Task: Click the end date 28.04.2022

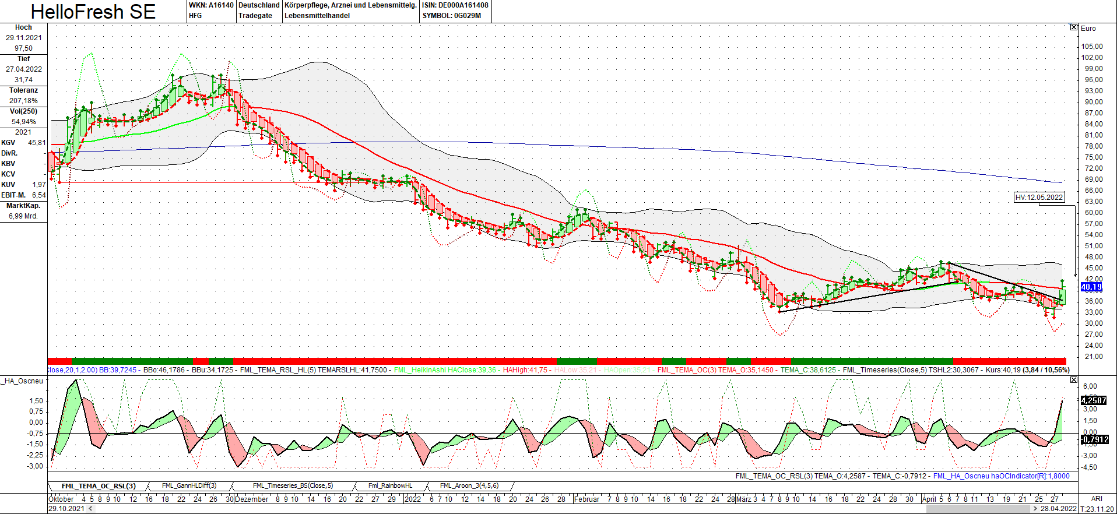Action: pos(1059,509)
